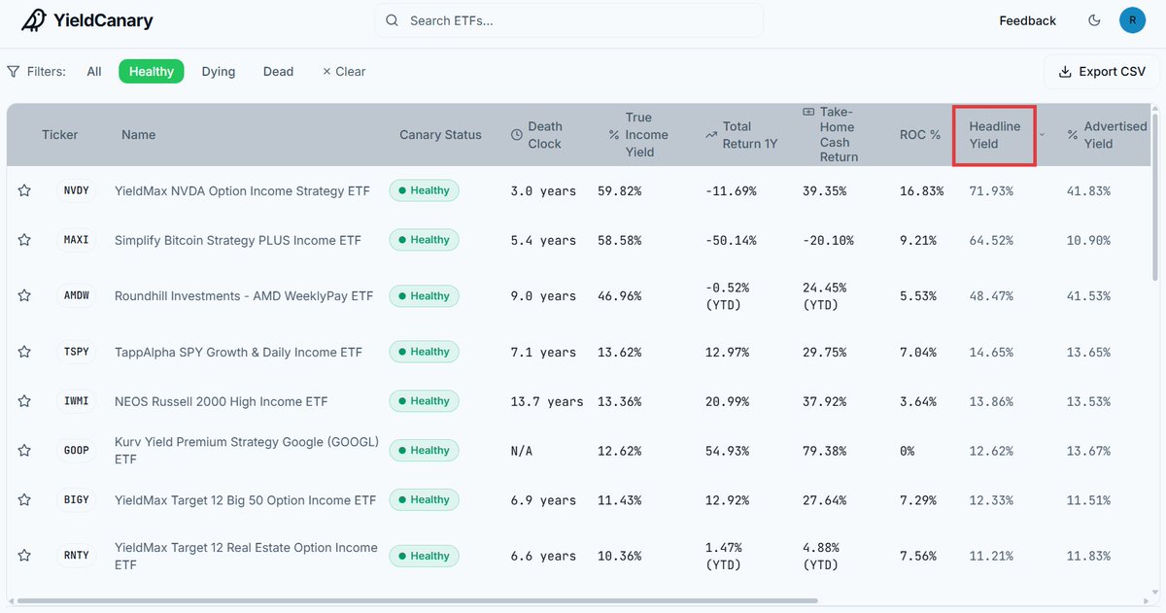Image resolution: width=1166 pixels, height=613 pixels.
Task: Favorite RNTY with its star icon
Action: pyautogui.click(x=24, y=556)
